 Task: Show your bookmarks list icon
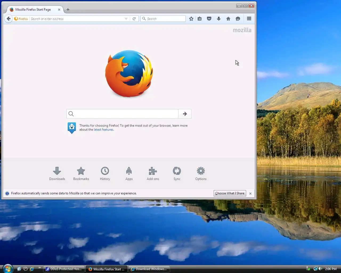coord(200,19)
